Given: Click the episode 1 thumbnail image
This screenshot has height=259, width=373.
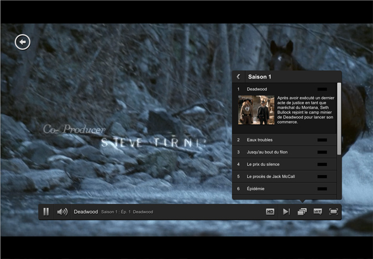Looking at the screenshot, I should (x=256, y=110).
